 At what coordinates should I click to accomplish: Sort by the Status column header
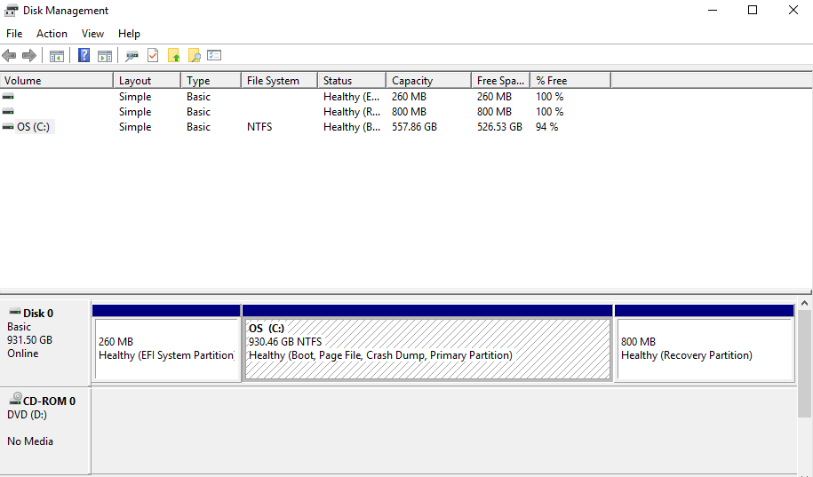click(352, 80)
